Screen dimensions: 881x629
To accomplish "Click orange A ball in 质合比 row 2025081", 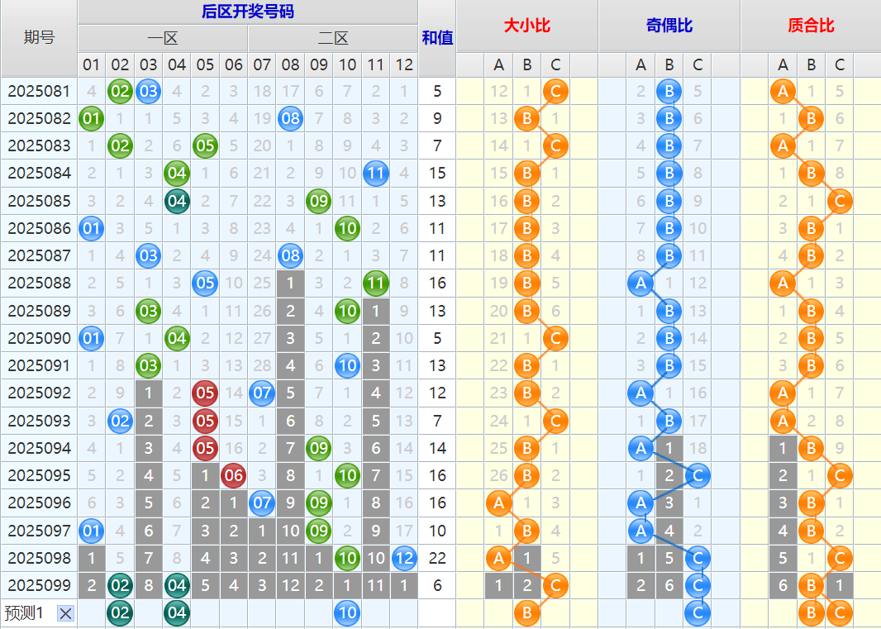I will tap(783, 91).
